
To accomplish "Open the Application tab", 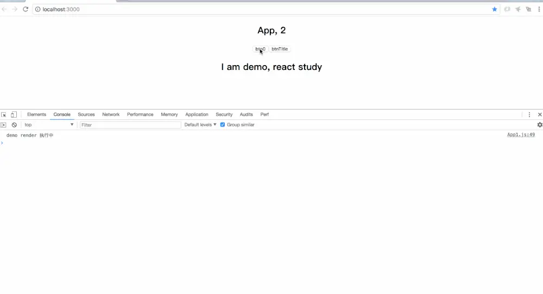I will [x=197, y=114].
